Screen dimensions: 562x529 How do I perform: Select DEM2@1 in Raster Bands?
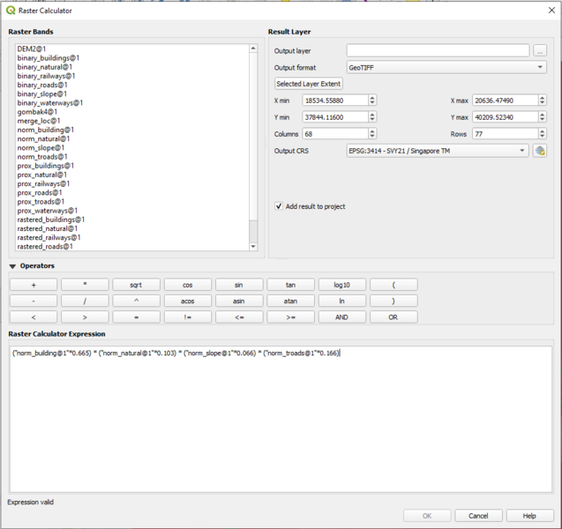[x=32, y=48]
